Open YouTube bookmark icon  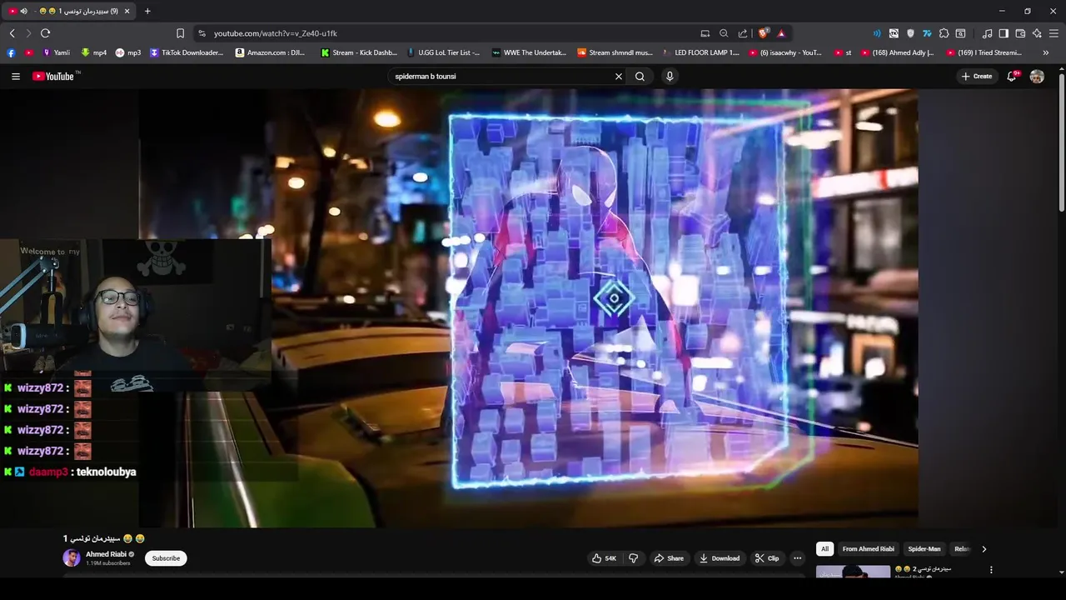(x=29, y=52)
